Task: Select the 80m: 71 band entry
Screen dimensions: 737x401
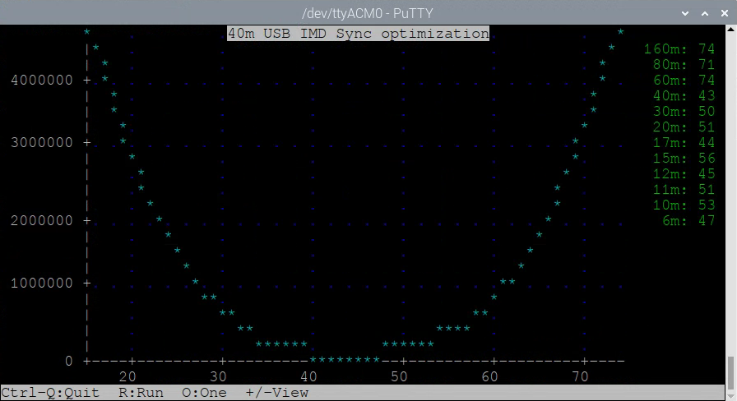Action: click(683, 64)
